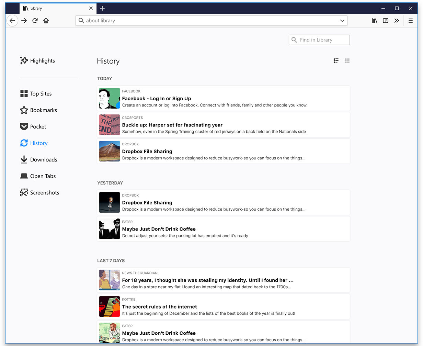Open Facebook - Log In or Sign Up entry
Screen dimensions: 423x346
(x=157, y=99)
